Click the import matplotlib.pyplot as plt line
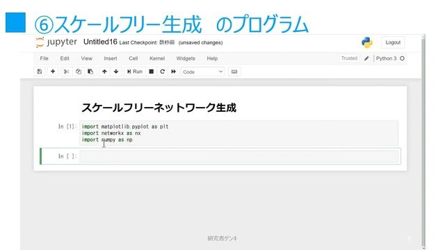 coord(125,126)
